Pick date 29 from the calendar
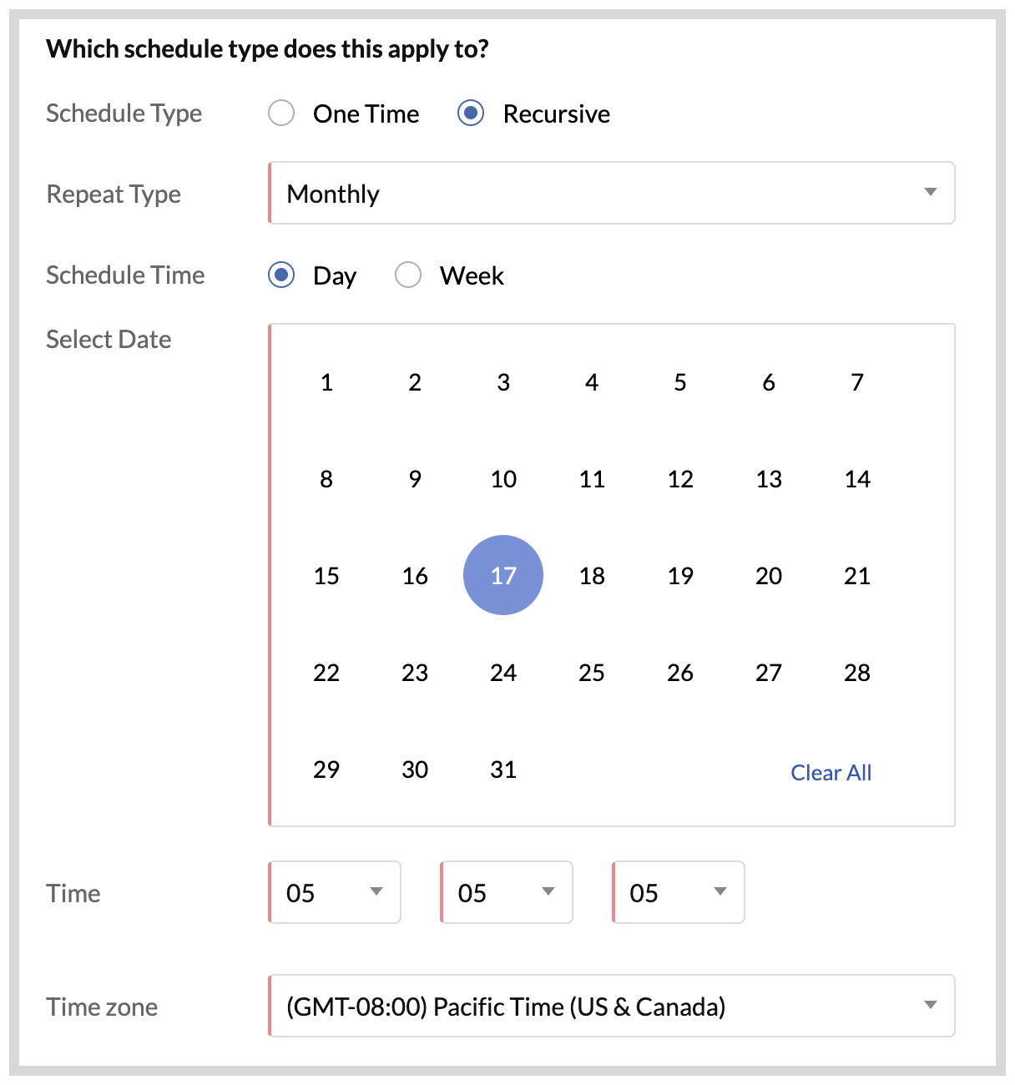The height and width of the screenshot is (1085, 1015). 326,769
